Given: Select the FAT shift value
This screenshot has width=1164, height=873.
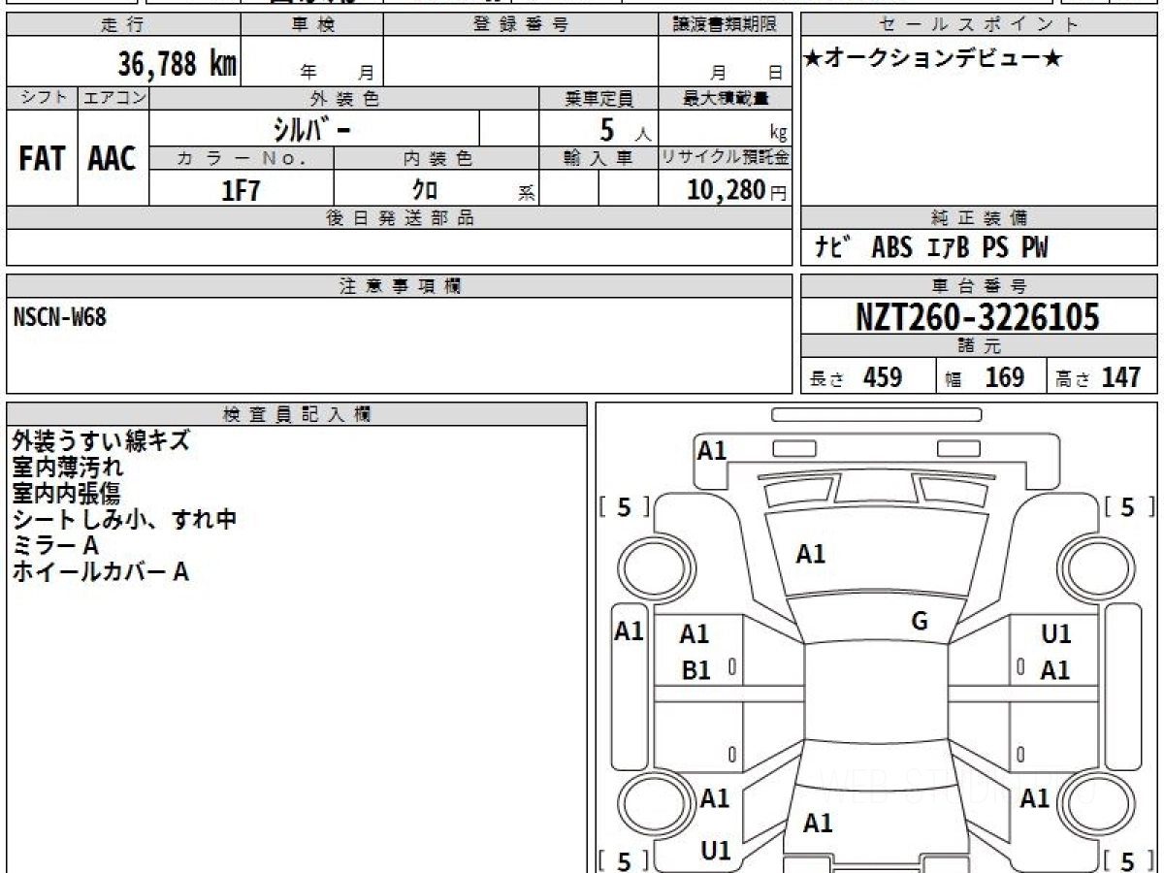Looking at the screenshot, I should pyautogui.click(x=42, y=159).
